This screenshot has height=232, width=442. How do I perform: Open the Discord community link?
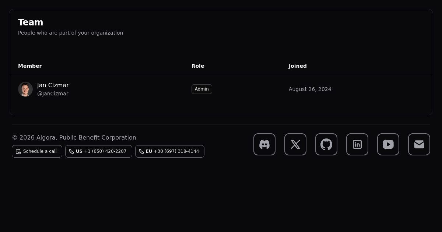point(264,144)
